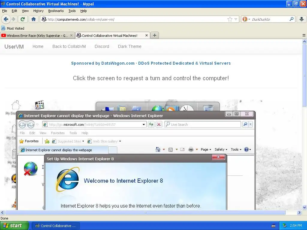Click IE read mail icon
This screenshot has width=307, height=230.
click(x=182, y=150)
